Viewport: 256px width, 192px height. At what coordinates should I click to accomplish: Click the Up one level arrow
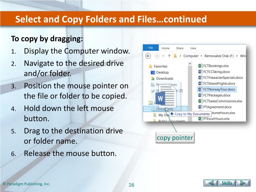[x=169, y=56]
